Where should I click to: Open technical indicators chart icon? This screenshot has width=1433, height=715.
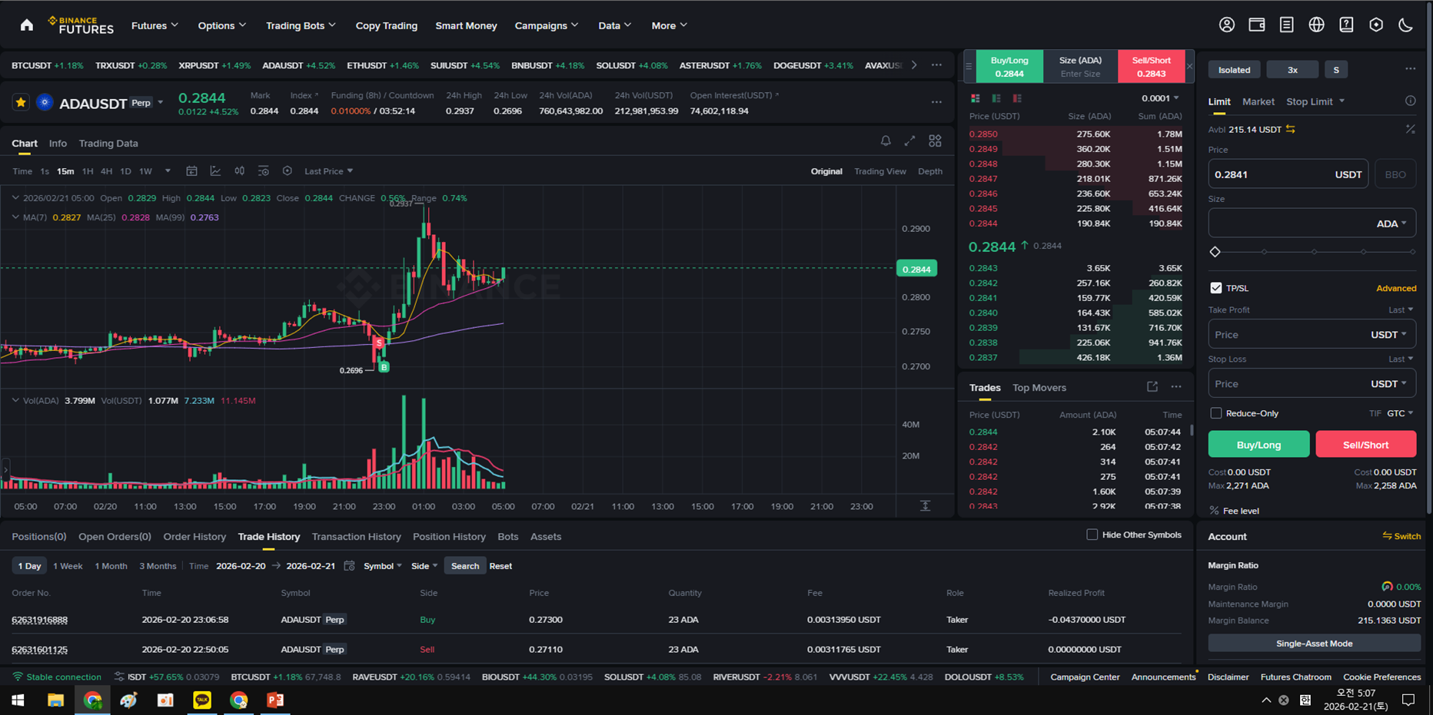coord(215,171)
